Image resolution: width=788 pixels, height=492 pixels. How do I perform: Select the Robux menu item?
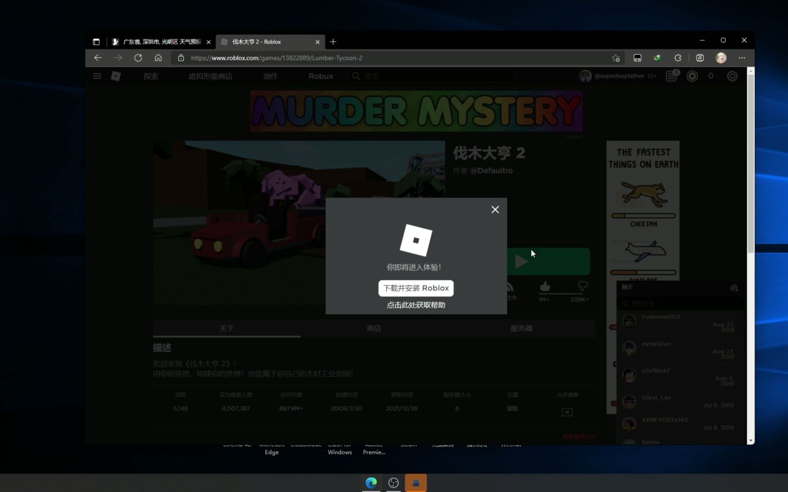click(x=321, y=76)
